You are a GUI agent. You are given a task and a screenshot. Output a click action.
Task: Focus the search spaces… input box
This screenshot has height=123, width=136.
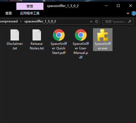click(x=118, y=21)
